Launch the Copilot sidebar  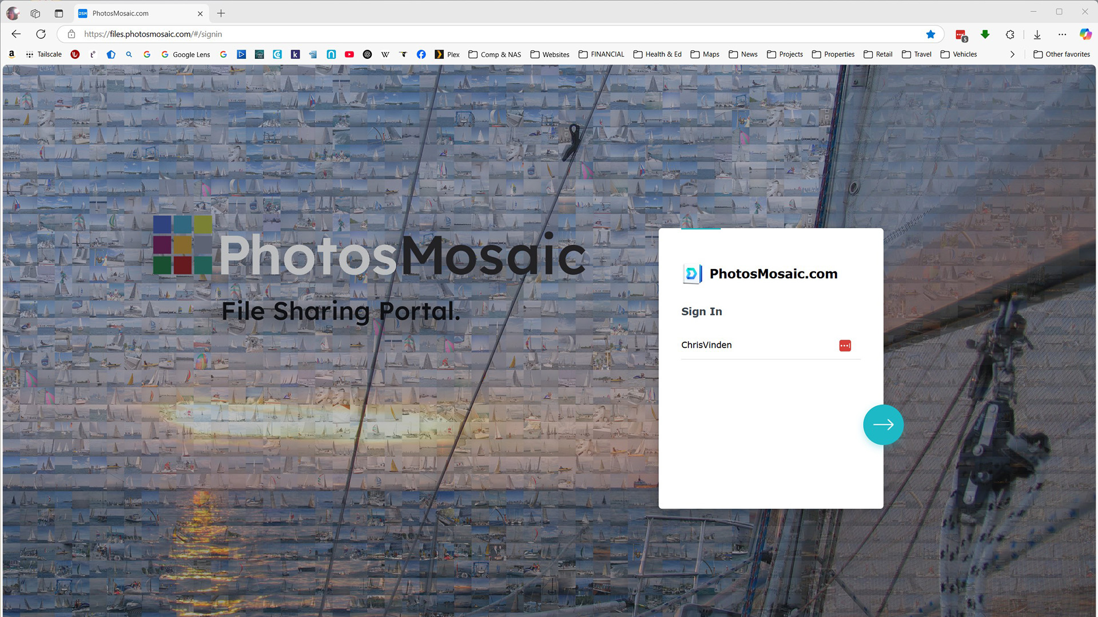(1085, 34)
